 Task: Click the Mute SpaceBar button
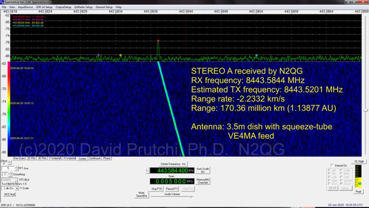(141, 194)
